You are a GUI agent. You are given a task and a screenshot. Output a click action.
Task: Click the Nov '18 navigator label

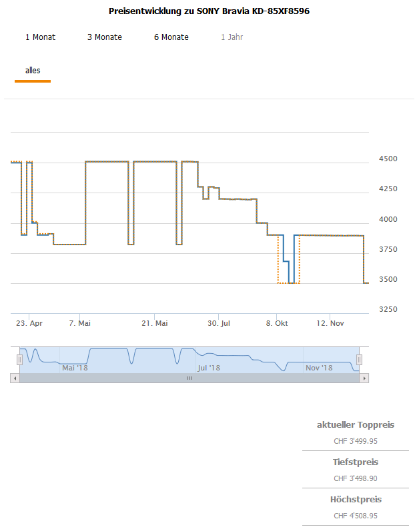319,368
